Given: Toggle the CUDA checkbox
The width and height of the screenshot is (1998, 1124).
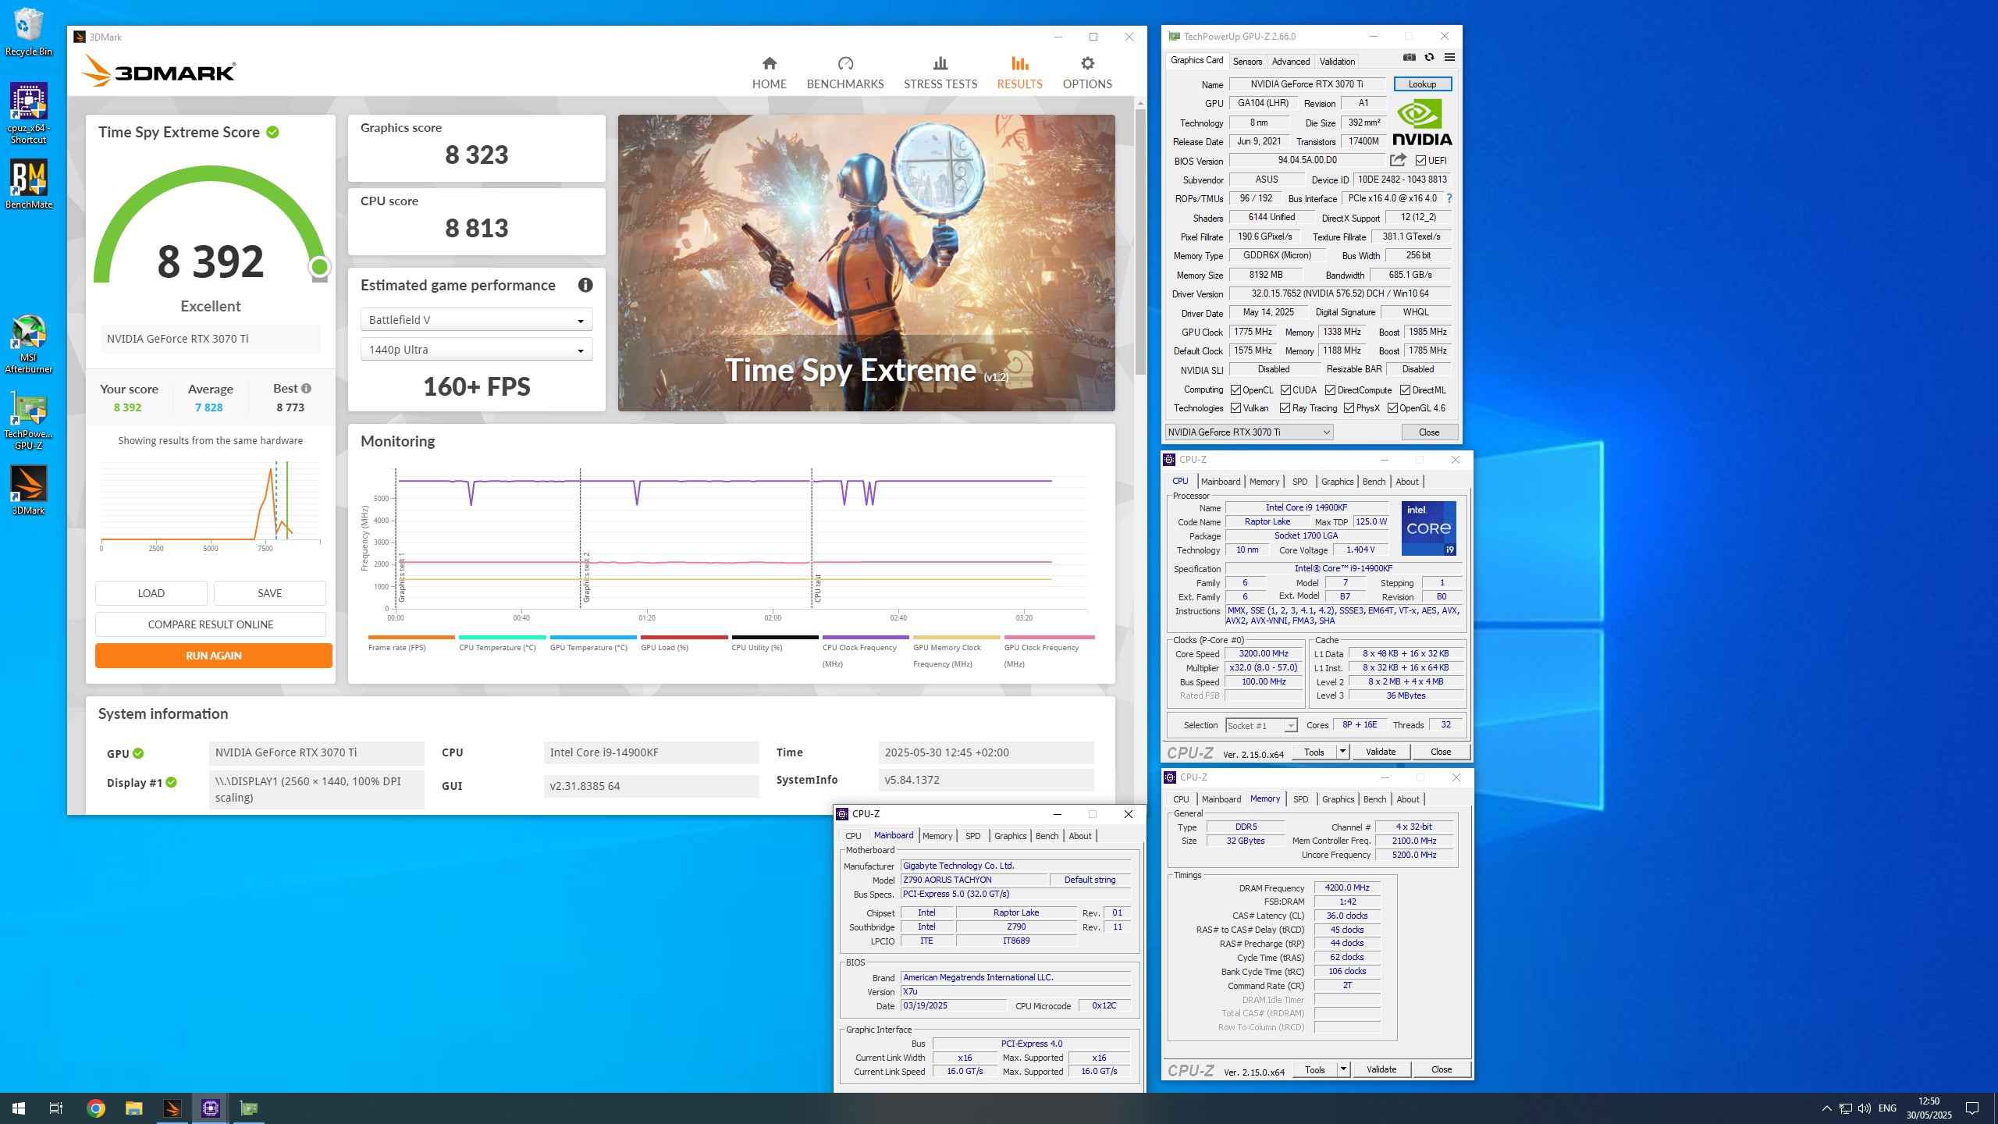Looking at the screenshot, I should tap(1285, 390).
